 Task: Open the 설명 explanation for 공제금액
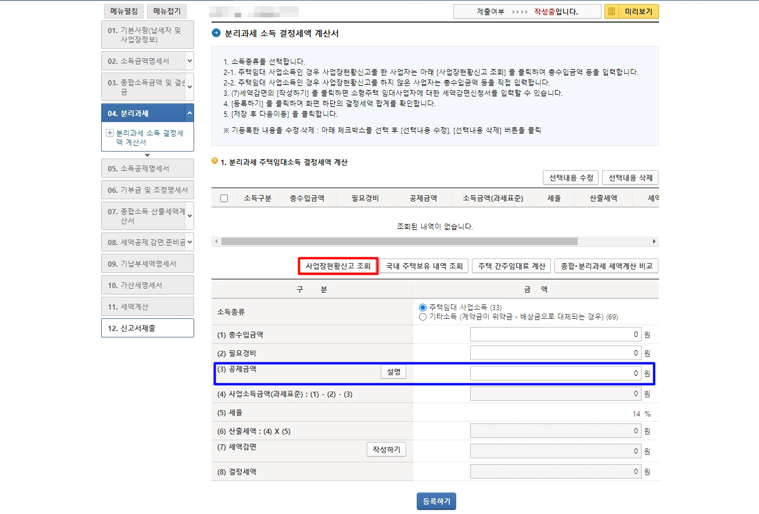(x=394, y=373)
